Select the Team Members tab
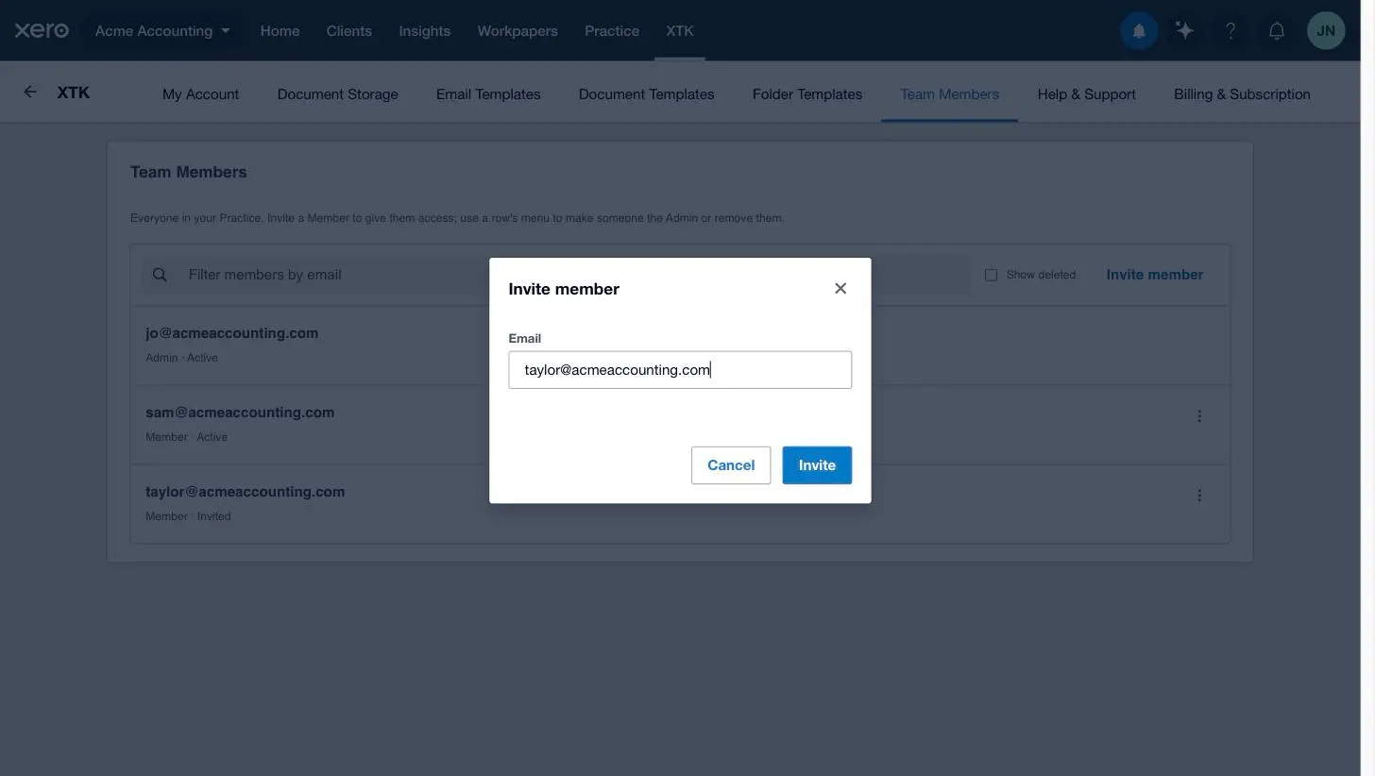Viewport: 1375px width, 776px height. [x=950, y=94]
